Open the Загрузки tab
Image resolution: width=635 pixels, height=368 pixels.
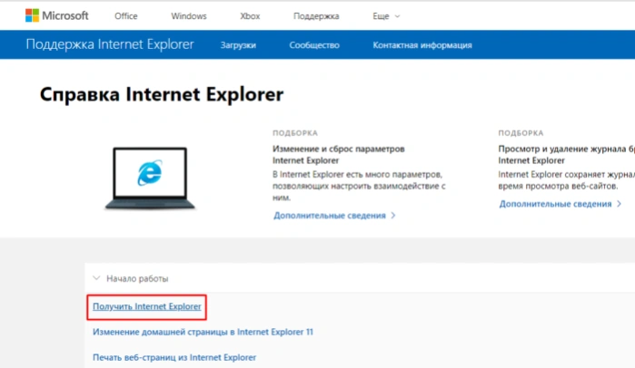238,45
